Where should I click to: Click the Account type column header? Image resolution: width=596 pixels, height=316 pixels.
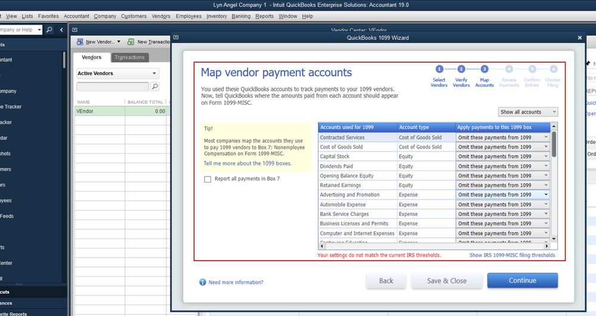[426, 127]
